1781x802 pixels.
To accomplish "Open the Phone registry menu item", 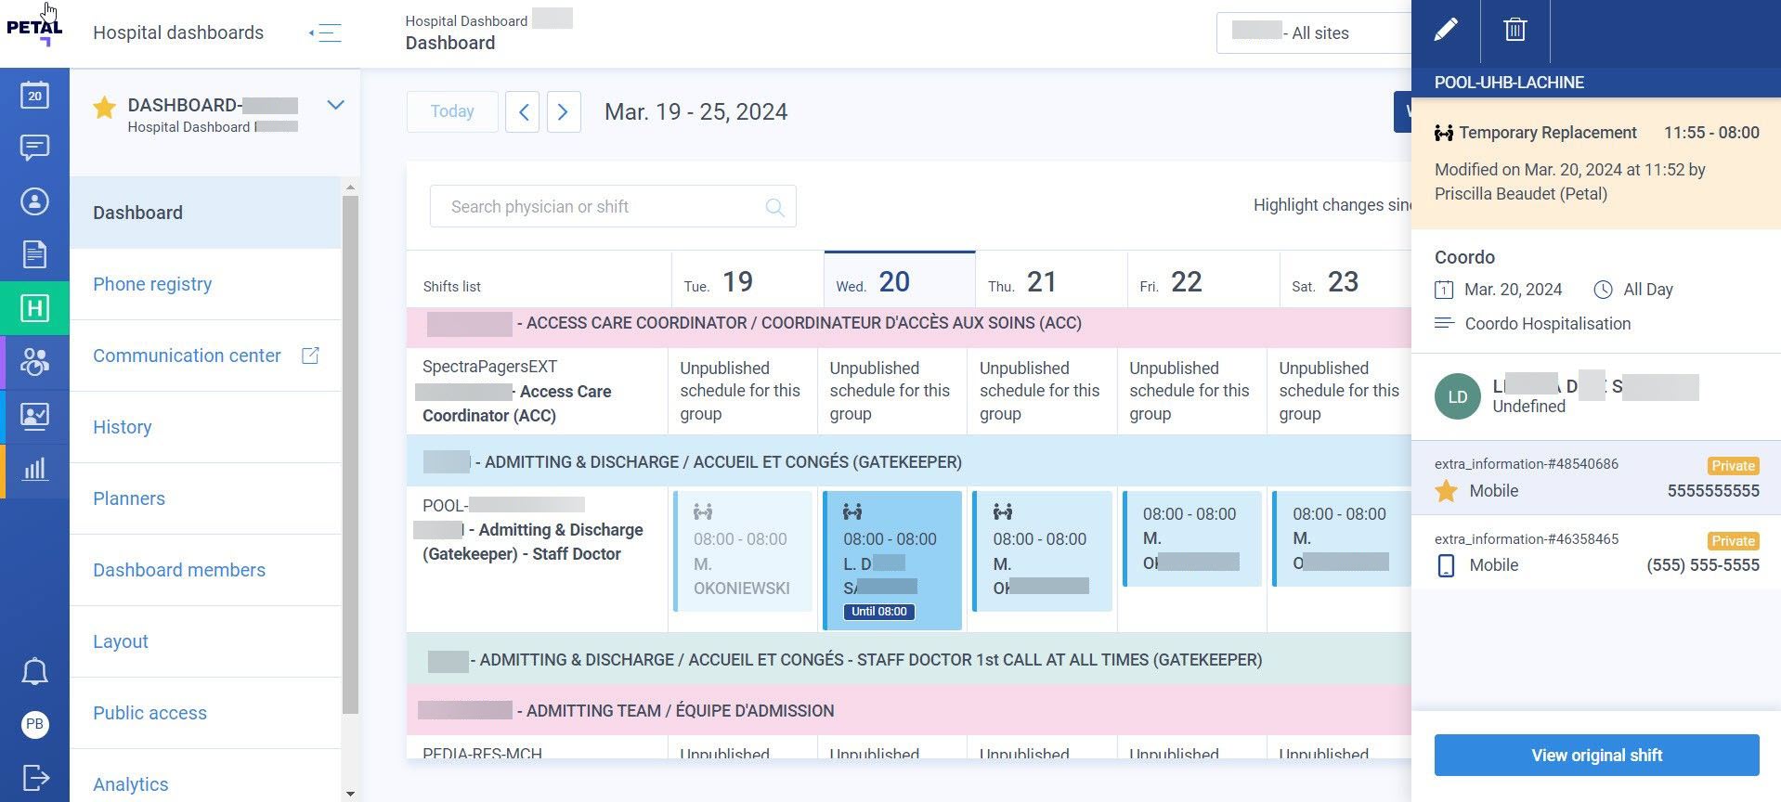I will [x=152, y=284].
